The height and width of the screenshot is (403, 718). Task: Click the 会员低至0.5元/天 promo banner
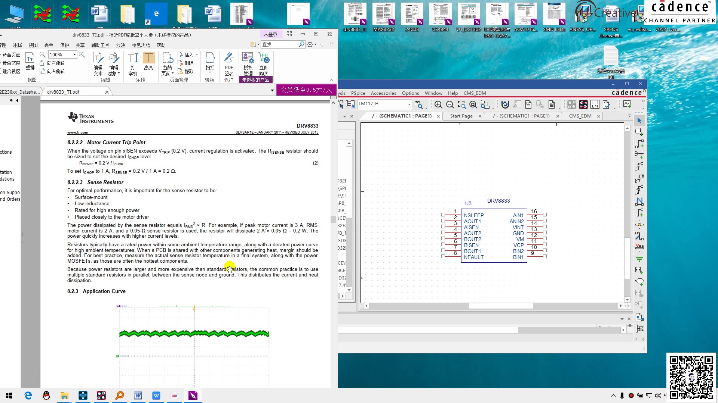pos(306,90)
